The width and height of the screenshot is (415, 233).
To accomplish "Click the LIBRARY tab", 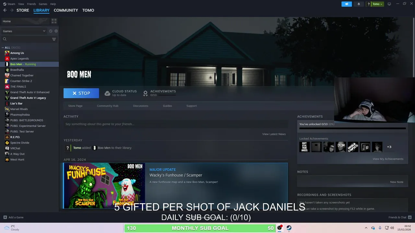I will point(41,10).
